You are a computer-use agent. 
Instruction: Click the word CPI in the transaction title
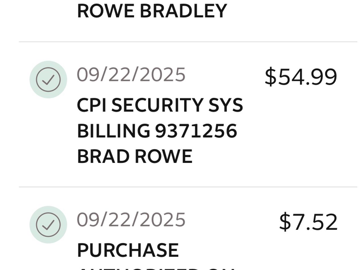pos(91,105)
